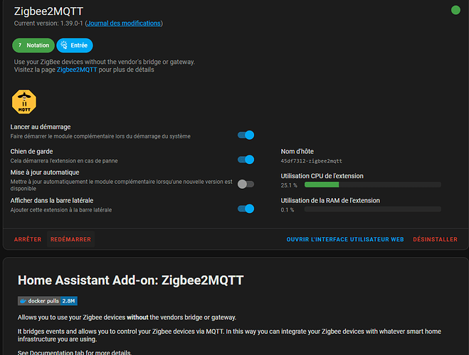Toggle the Lancer au démarrage switch
The image size is (469, 355).
246,135
